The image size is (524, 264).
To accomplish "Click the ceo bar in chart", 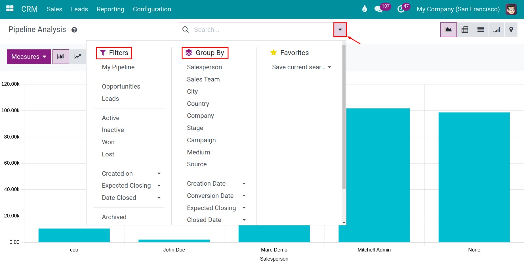I will 74,235.
